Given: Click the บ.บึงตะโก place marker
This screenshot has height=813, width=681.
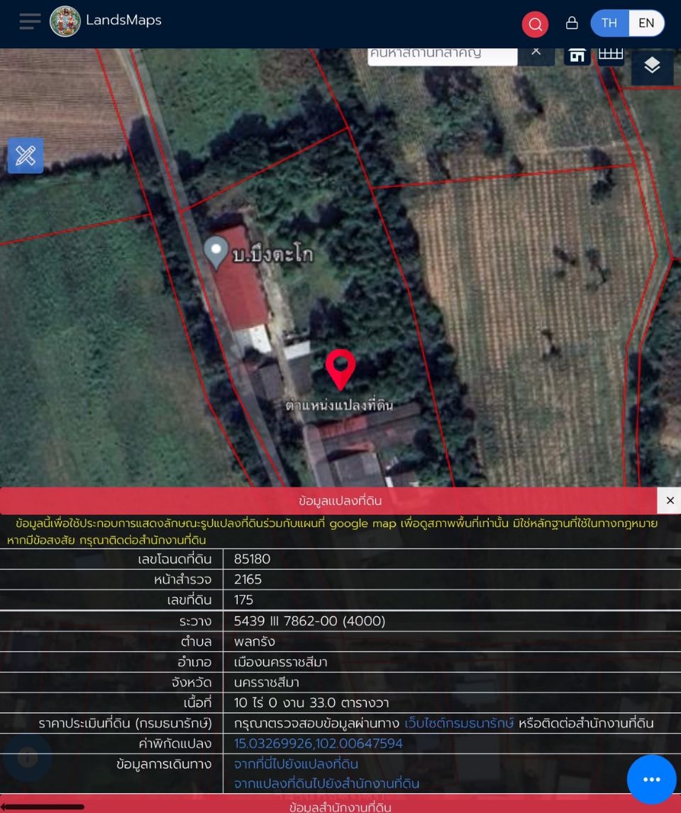Looking at the screenshot, I should click(216, 252).
